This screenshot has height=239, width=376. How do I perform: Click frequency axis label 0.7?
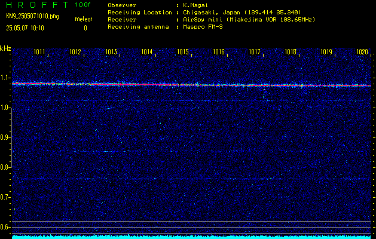pyautogui.click(x=5, y=197)
